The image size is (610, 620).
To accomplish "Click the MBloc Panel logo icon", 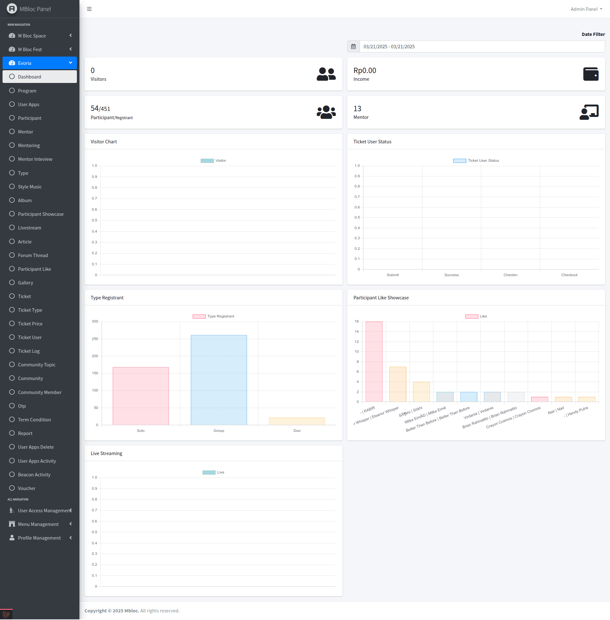I will tap(12, 9).
